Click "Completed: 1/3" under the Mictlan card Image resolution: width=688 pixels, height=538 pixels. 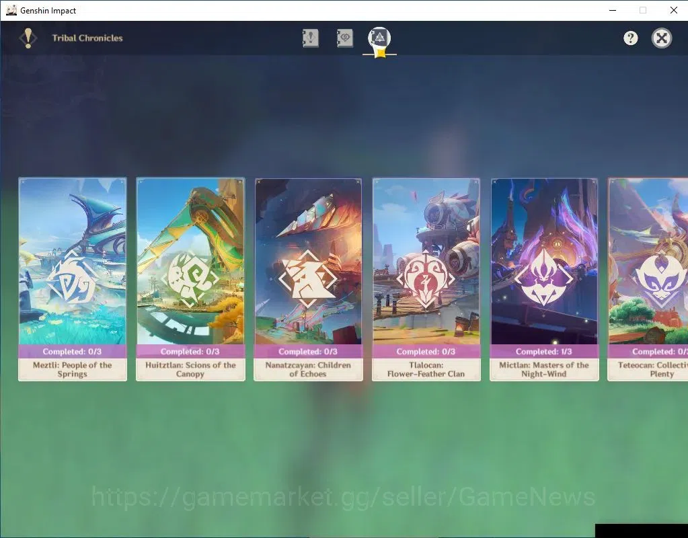[544, 352]
